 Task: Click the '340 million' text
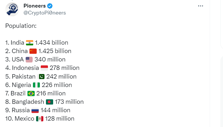50,59
